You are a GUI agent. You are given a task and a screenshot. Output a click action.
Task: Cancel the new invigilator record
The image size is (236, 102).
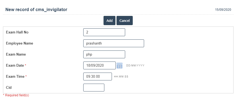pyautogui.click(x=125, y=21)
